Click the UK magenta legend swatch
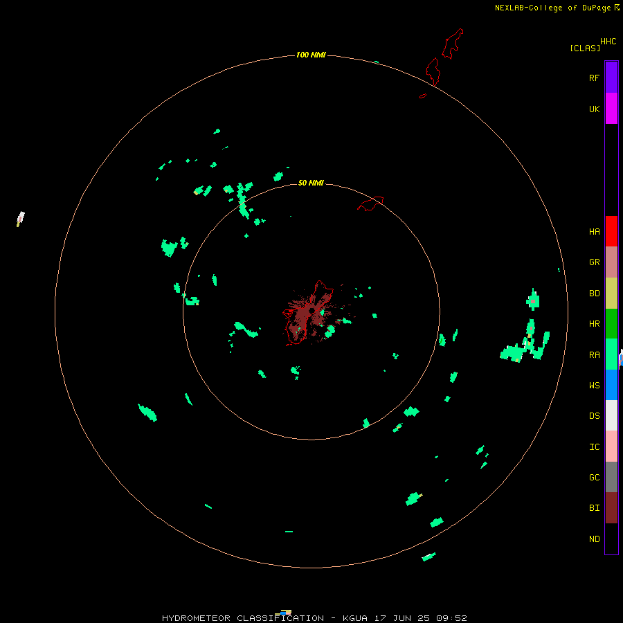The width and height of the screenshot is (623, 623). pos(611,109)
